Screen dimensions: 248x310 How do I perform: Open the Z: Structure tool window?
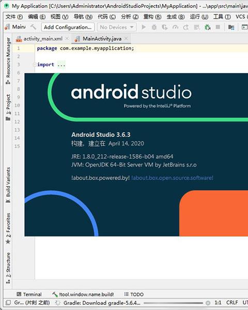[8, 268]
